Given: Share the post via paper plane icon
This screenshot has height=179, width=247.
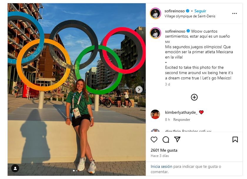Looking at the screenshot, I should [177, 139].
